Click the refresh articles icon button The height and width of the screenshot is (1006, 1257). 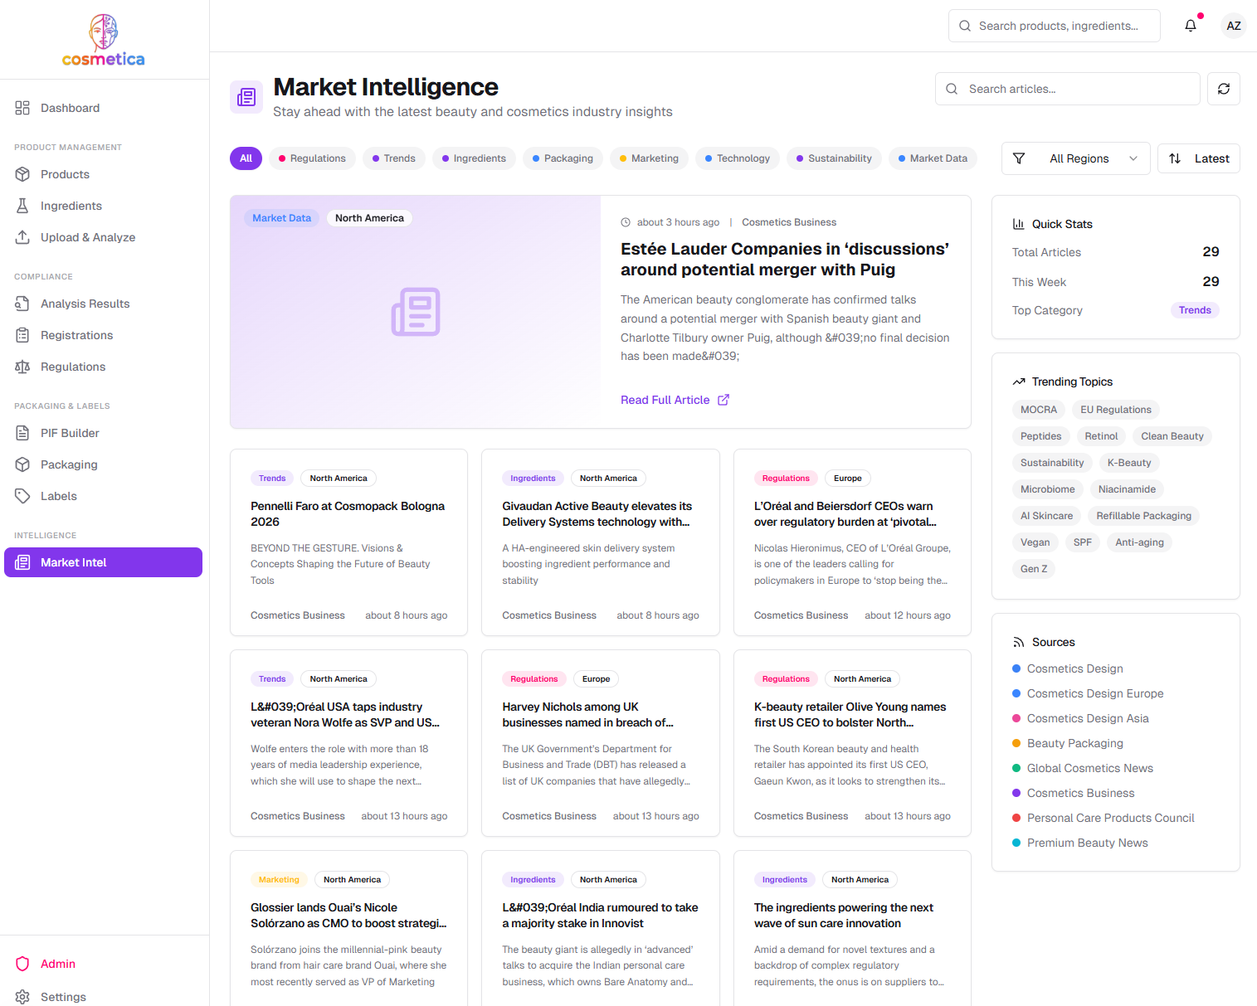tap(1223, 89)
